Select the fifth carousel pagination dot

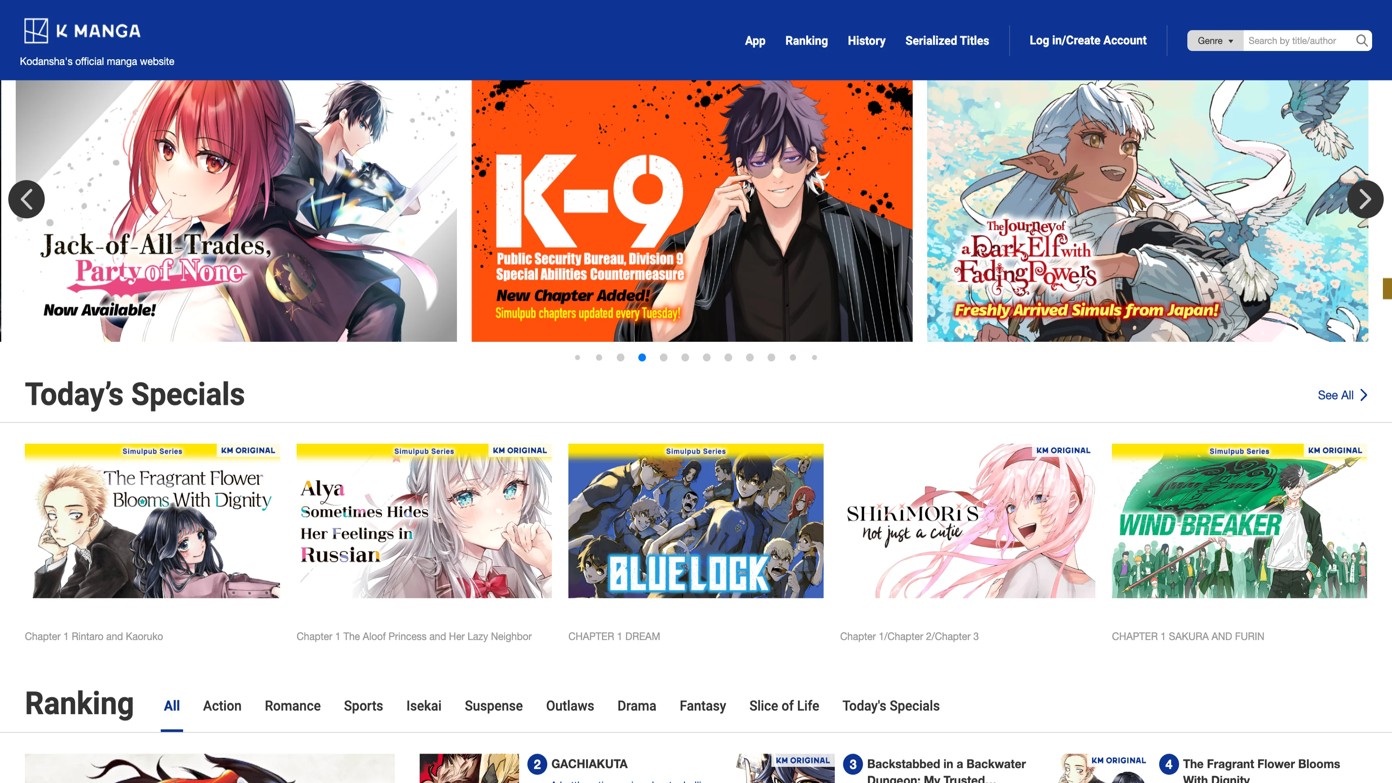click(x=664, y=358)
